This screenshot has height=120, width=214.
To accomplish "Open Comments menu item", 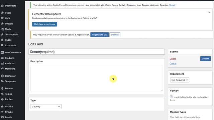I will tap(11, 45).
